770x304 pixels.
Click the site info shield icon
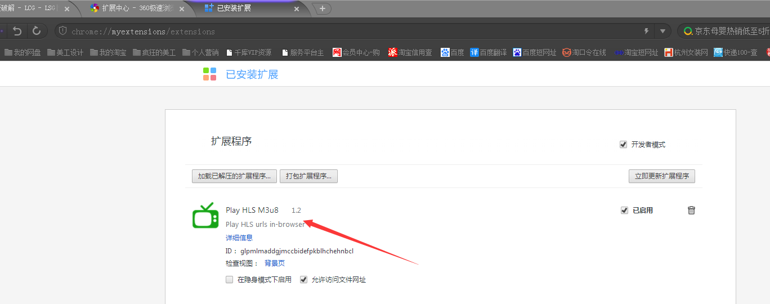[x=62, y=31]
